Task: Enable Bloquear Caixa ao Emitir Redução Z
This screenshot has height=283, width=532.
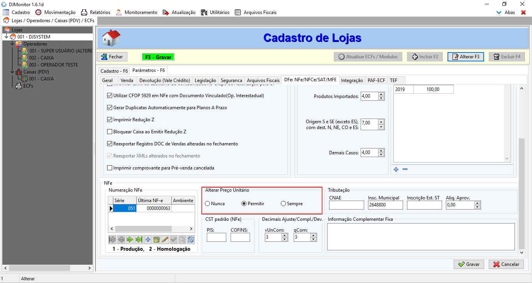Action: tap(109, 132)
